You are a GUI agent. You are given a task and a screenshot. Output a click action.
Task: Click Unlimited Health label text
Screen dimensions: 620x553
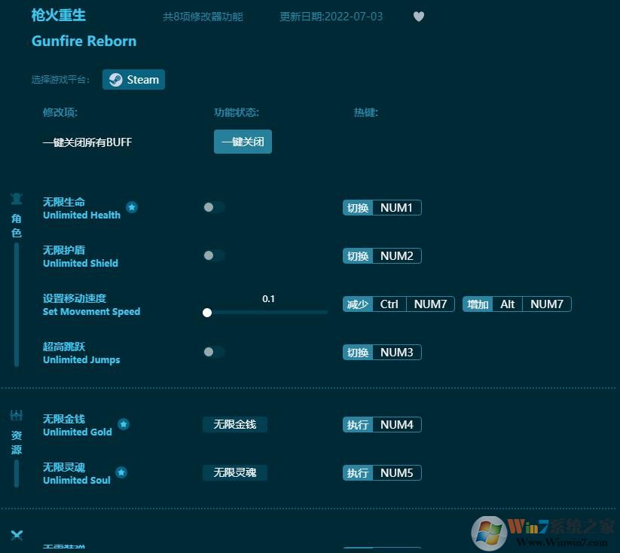tap(81, 215)
